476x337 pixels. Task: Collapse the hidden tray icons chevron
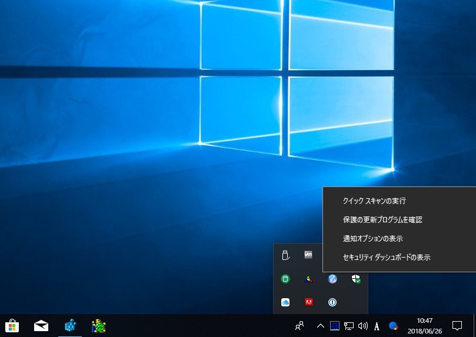point(321,325)
